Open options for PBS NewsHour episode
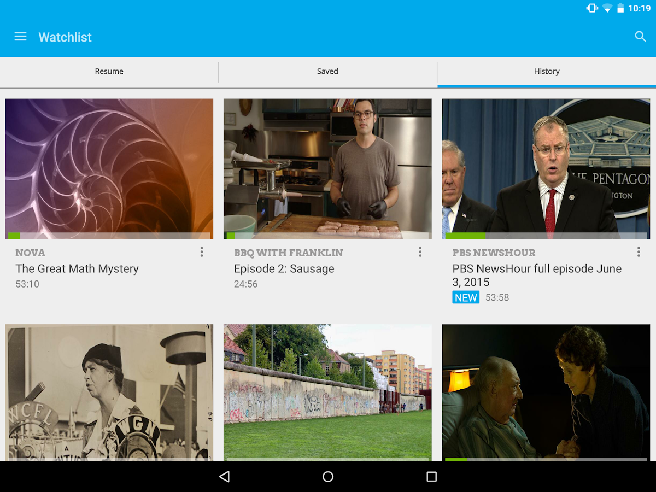 click(639, 252)
